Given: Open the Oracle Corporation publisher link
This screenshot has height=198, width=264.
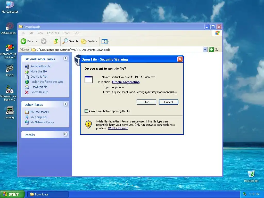Looking at the screenshot, I should coord(126,82).
